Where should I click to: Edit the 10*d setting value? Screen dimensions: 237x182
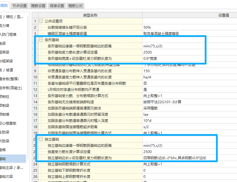pyautogui.click(x=190, y=120)
